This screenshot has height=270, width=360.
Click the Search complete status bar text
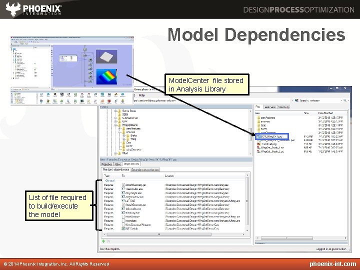109,249
